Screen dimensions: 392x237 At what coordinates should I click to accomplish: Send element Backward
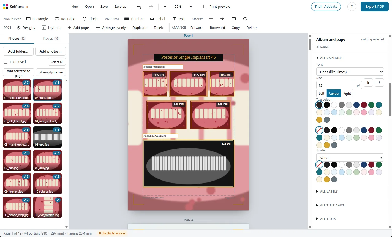[x=217, y=28]
